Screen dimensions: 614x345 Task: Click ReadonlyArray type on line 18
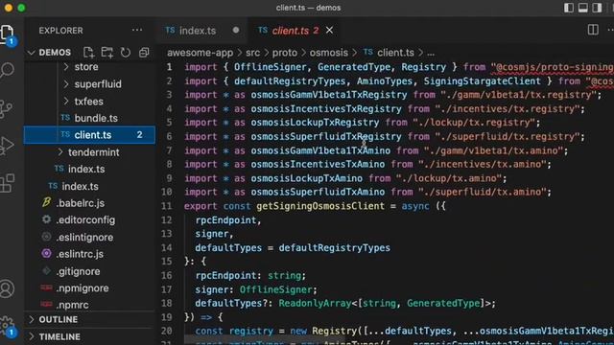(x=315, y=303)
